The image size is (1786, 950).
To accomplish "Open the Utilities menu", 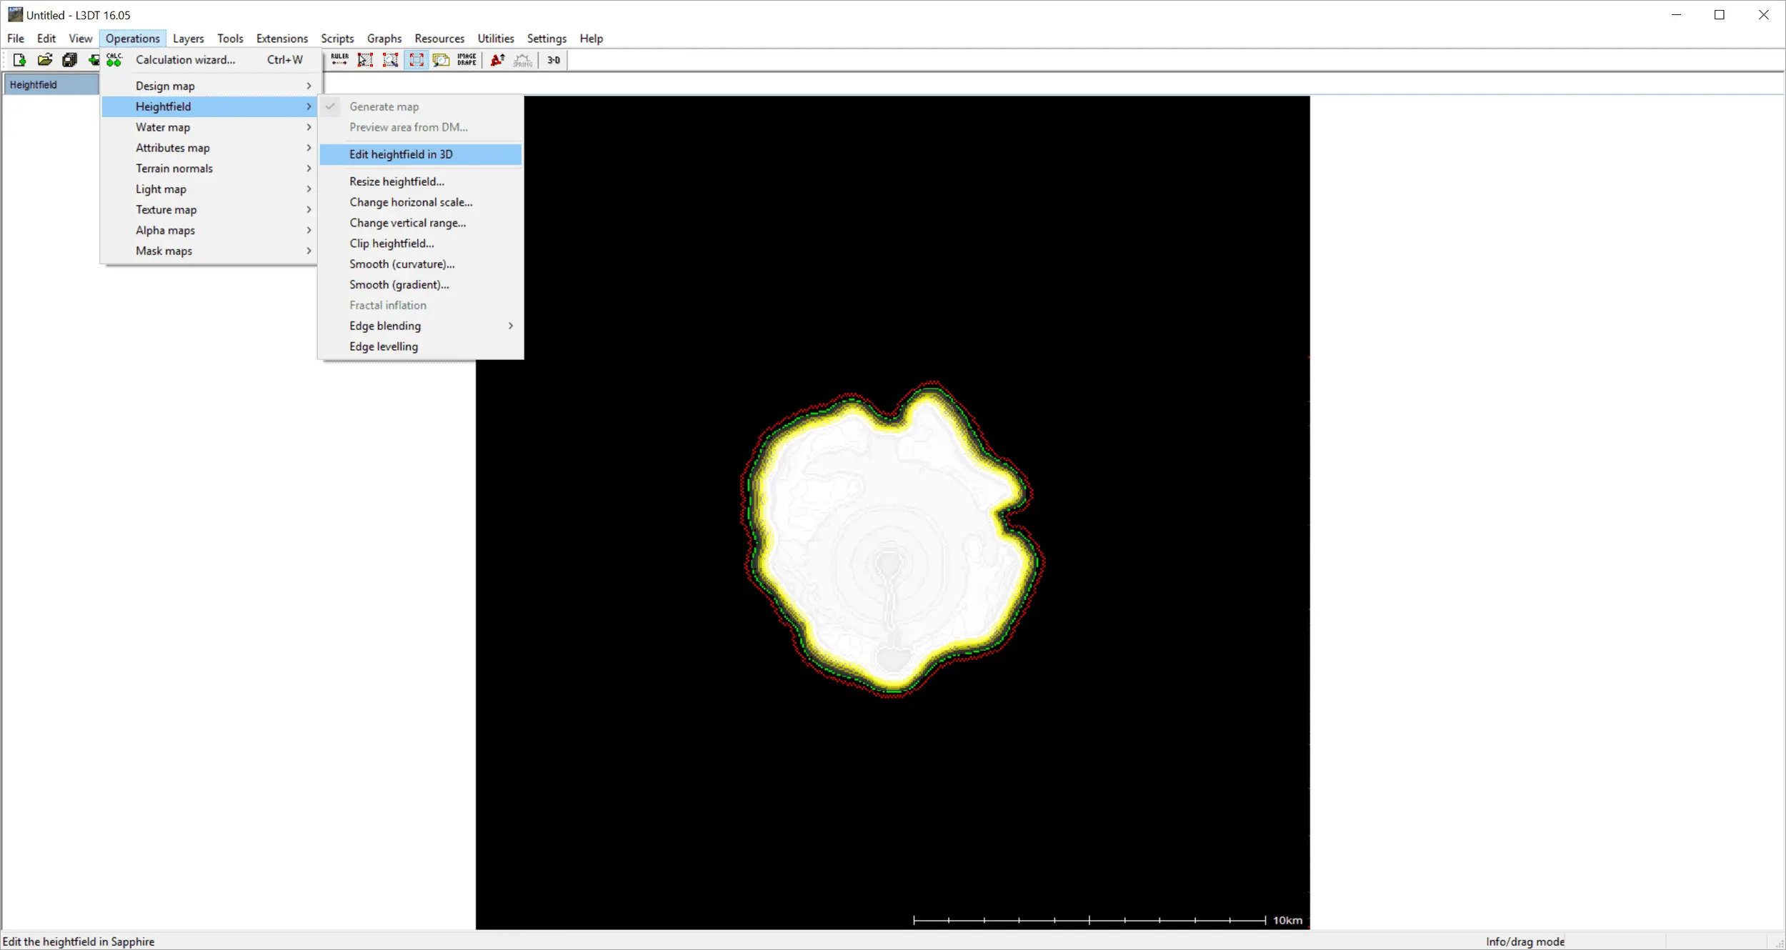I will pyautogui.click(x=496, y=39).
